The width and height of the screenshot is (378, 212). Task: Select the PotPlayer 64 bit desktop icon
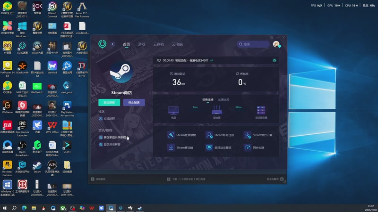pyautogui.click(x=7, y=69)
